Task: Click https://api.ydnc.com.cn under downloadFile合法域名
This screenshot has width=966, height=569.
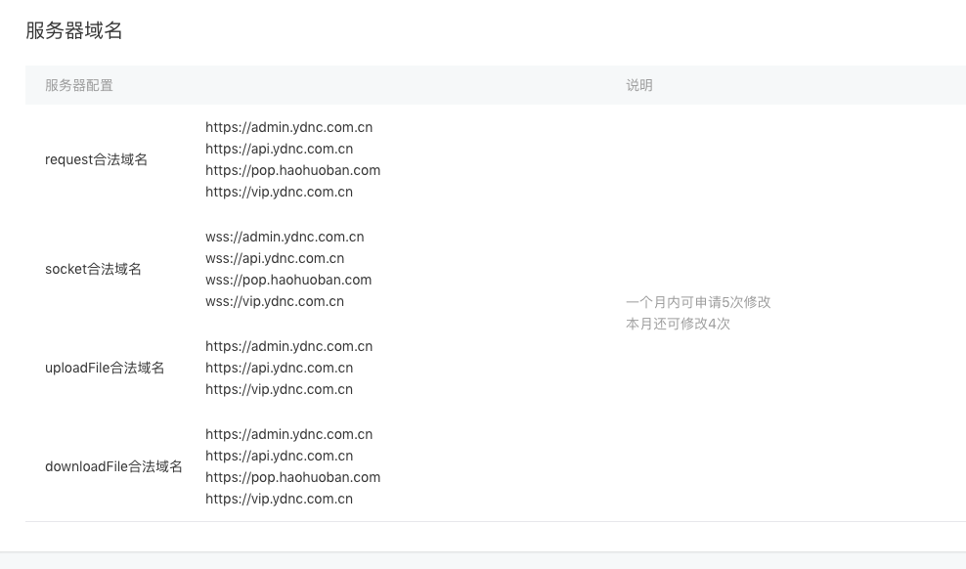Action: click(279, 457)
